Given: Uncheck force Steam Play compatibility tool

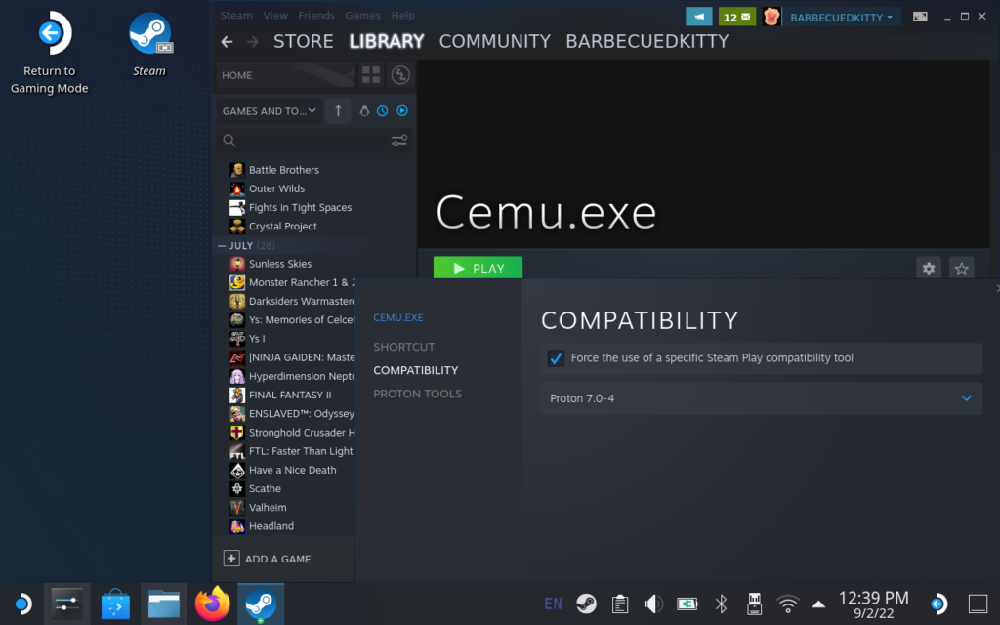Looking at the screenshot, I should coord(556,358).
